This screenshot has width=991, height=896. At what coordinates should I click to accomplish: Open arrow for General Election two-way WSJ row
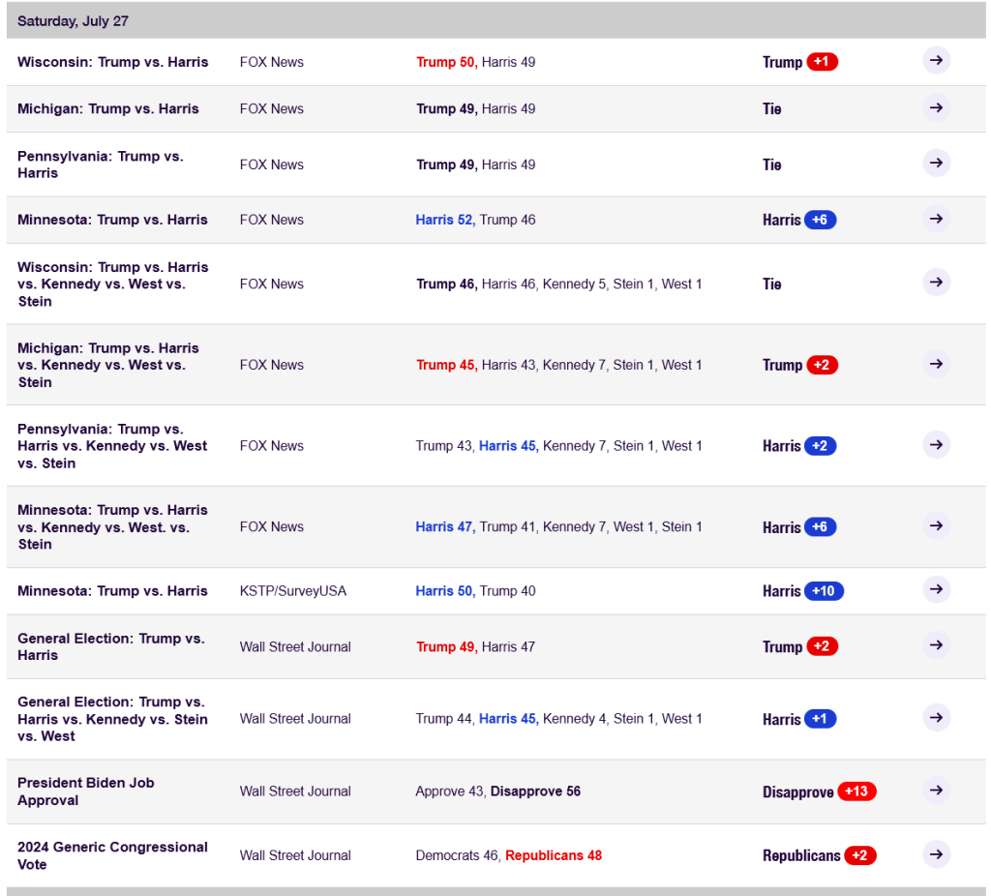pyautogui.click(x=936, y=645)
